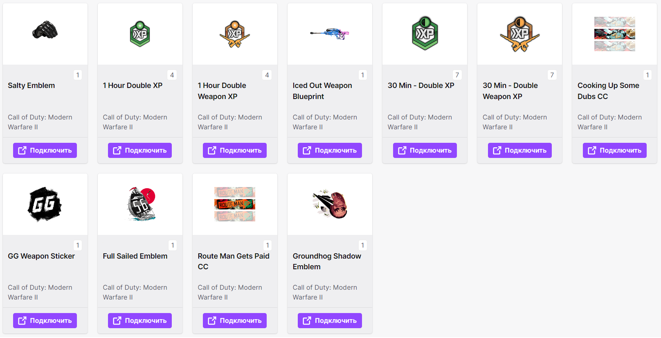Click the GG Weapon Sticker image

tap(45, 204)
